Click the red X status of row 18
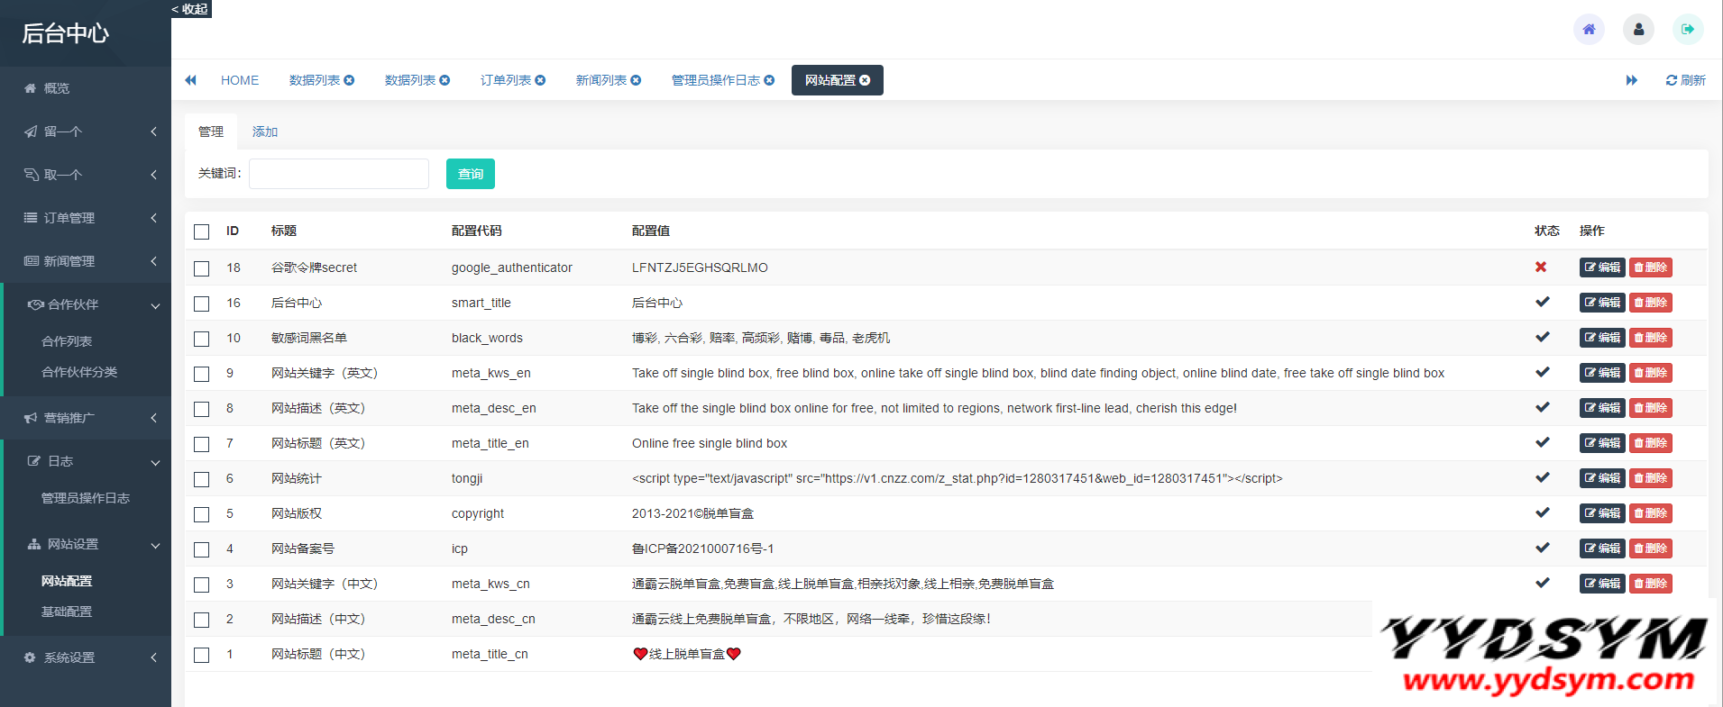Screen dimensions: 1723x707 [1541, 267]
